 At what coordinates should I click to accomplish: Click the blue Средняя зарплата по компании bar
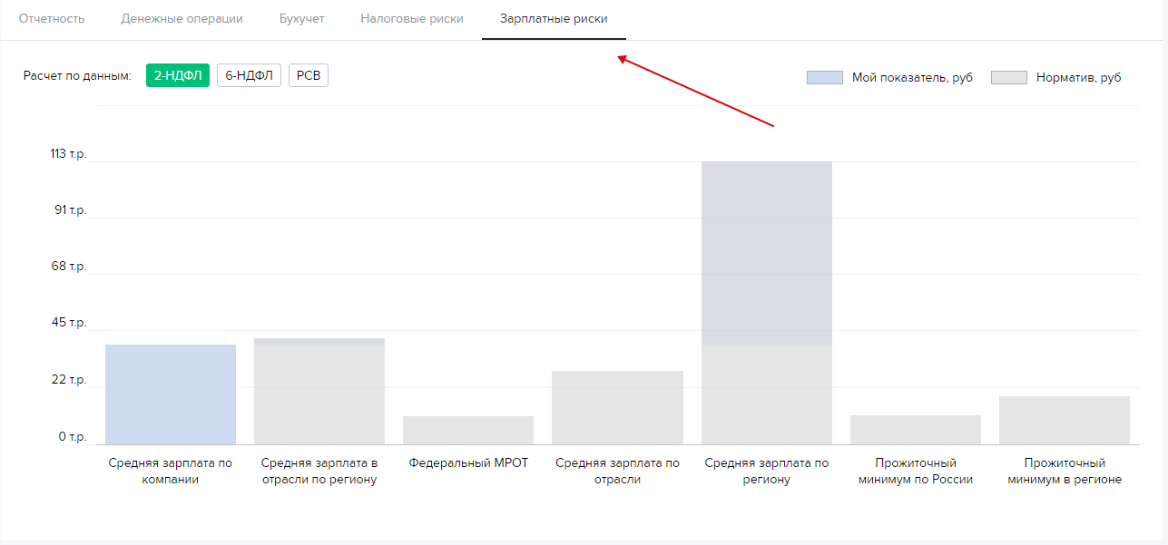[171, 394]
